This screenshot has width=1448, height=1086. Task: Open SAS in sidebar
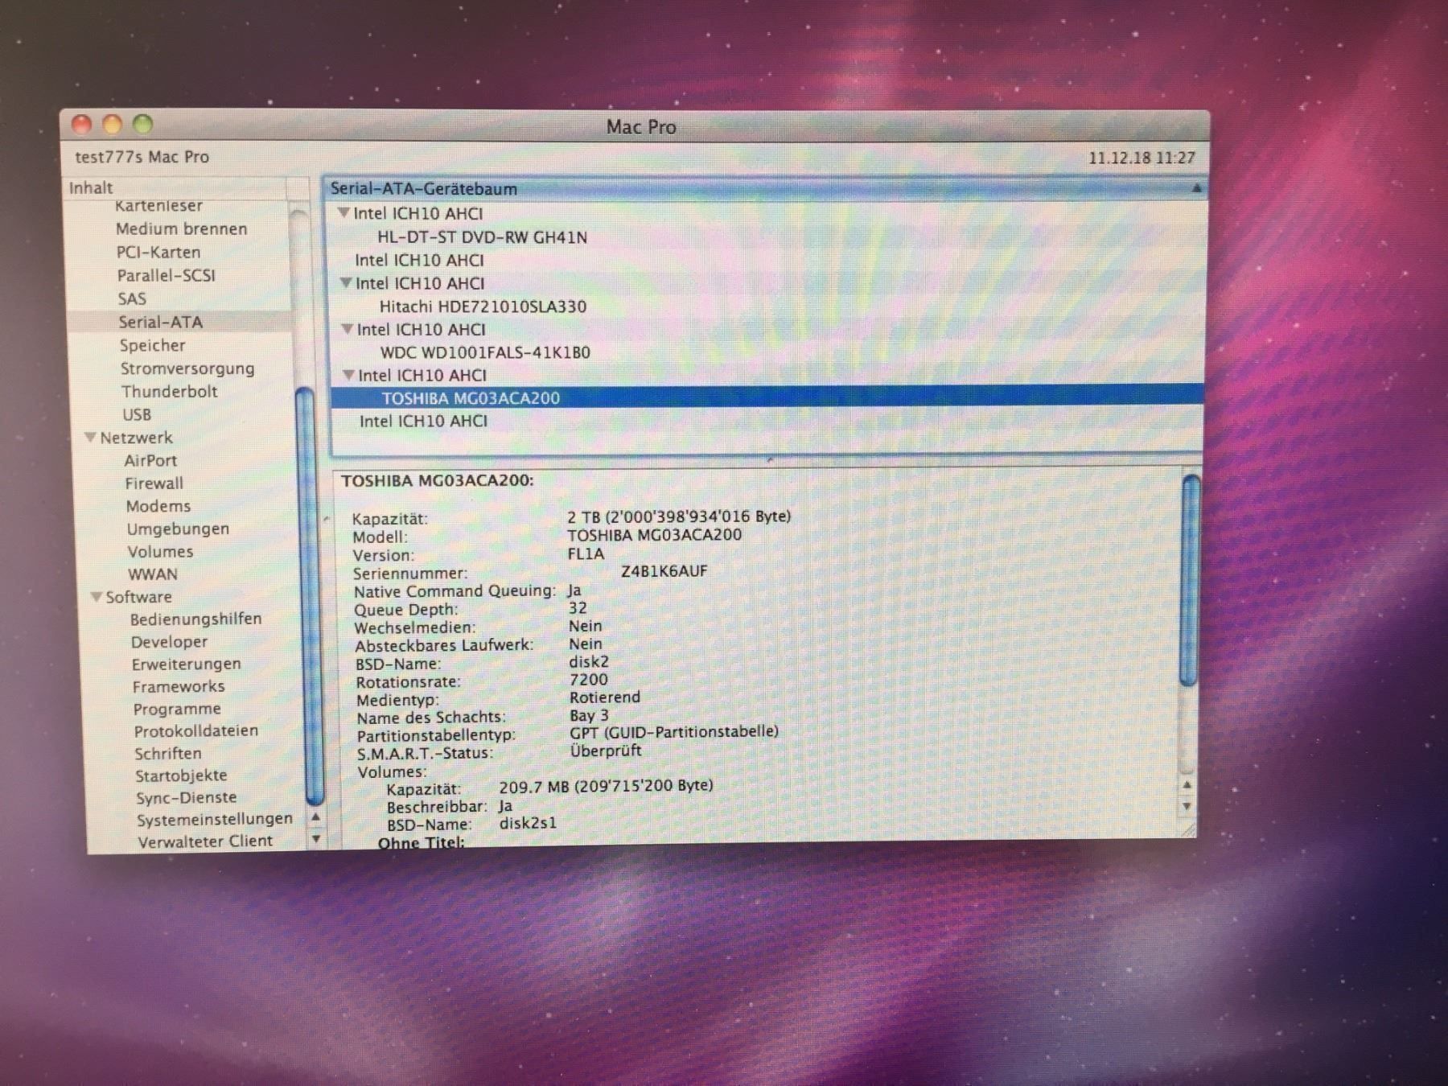pyautogui.click(x=132, y=299)
